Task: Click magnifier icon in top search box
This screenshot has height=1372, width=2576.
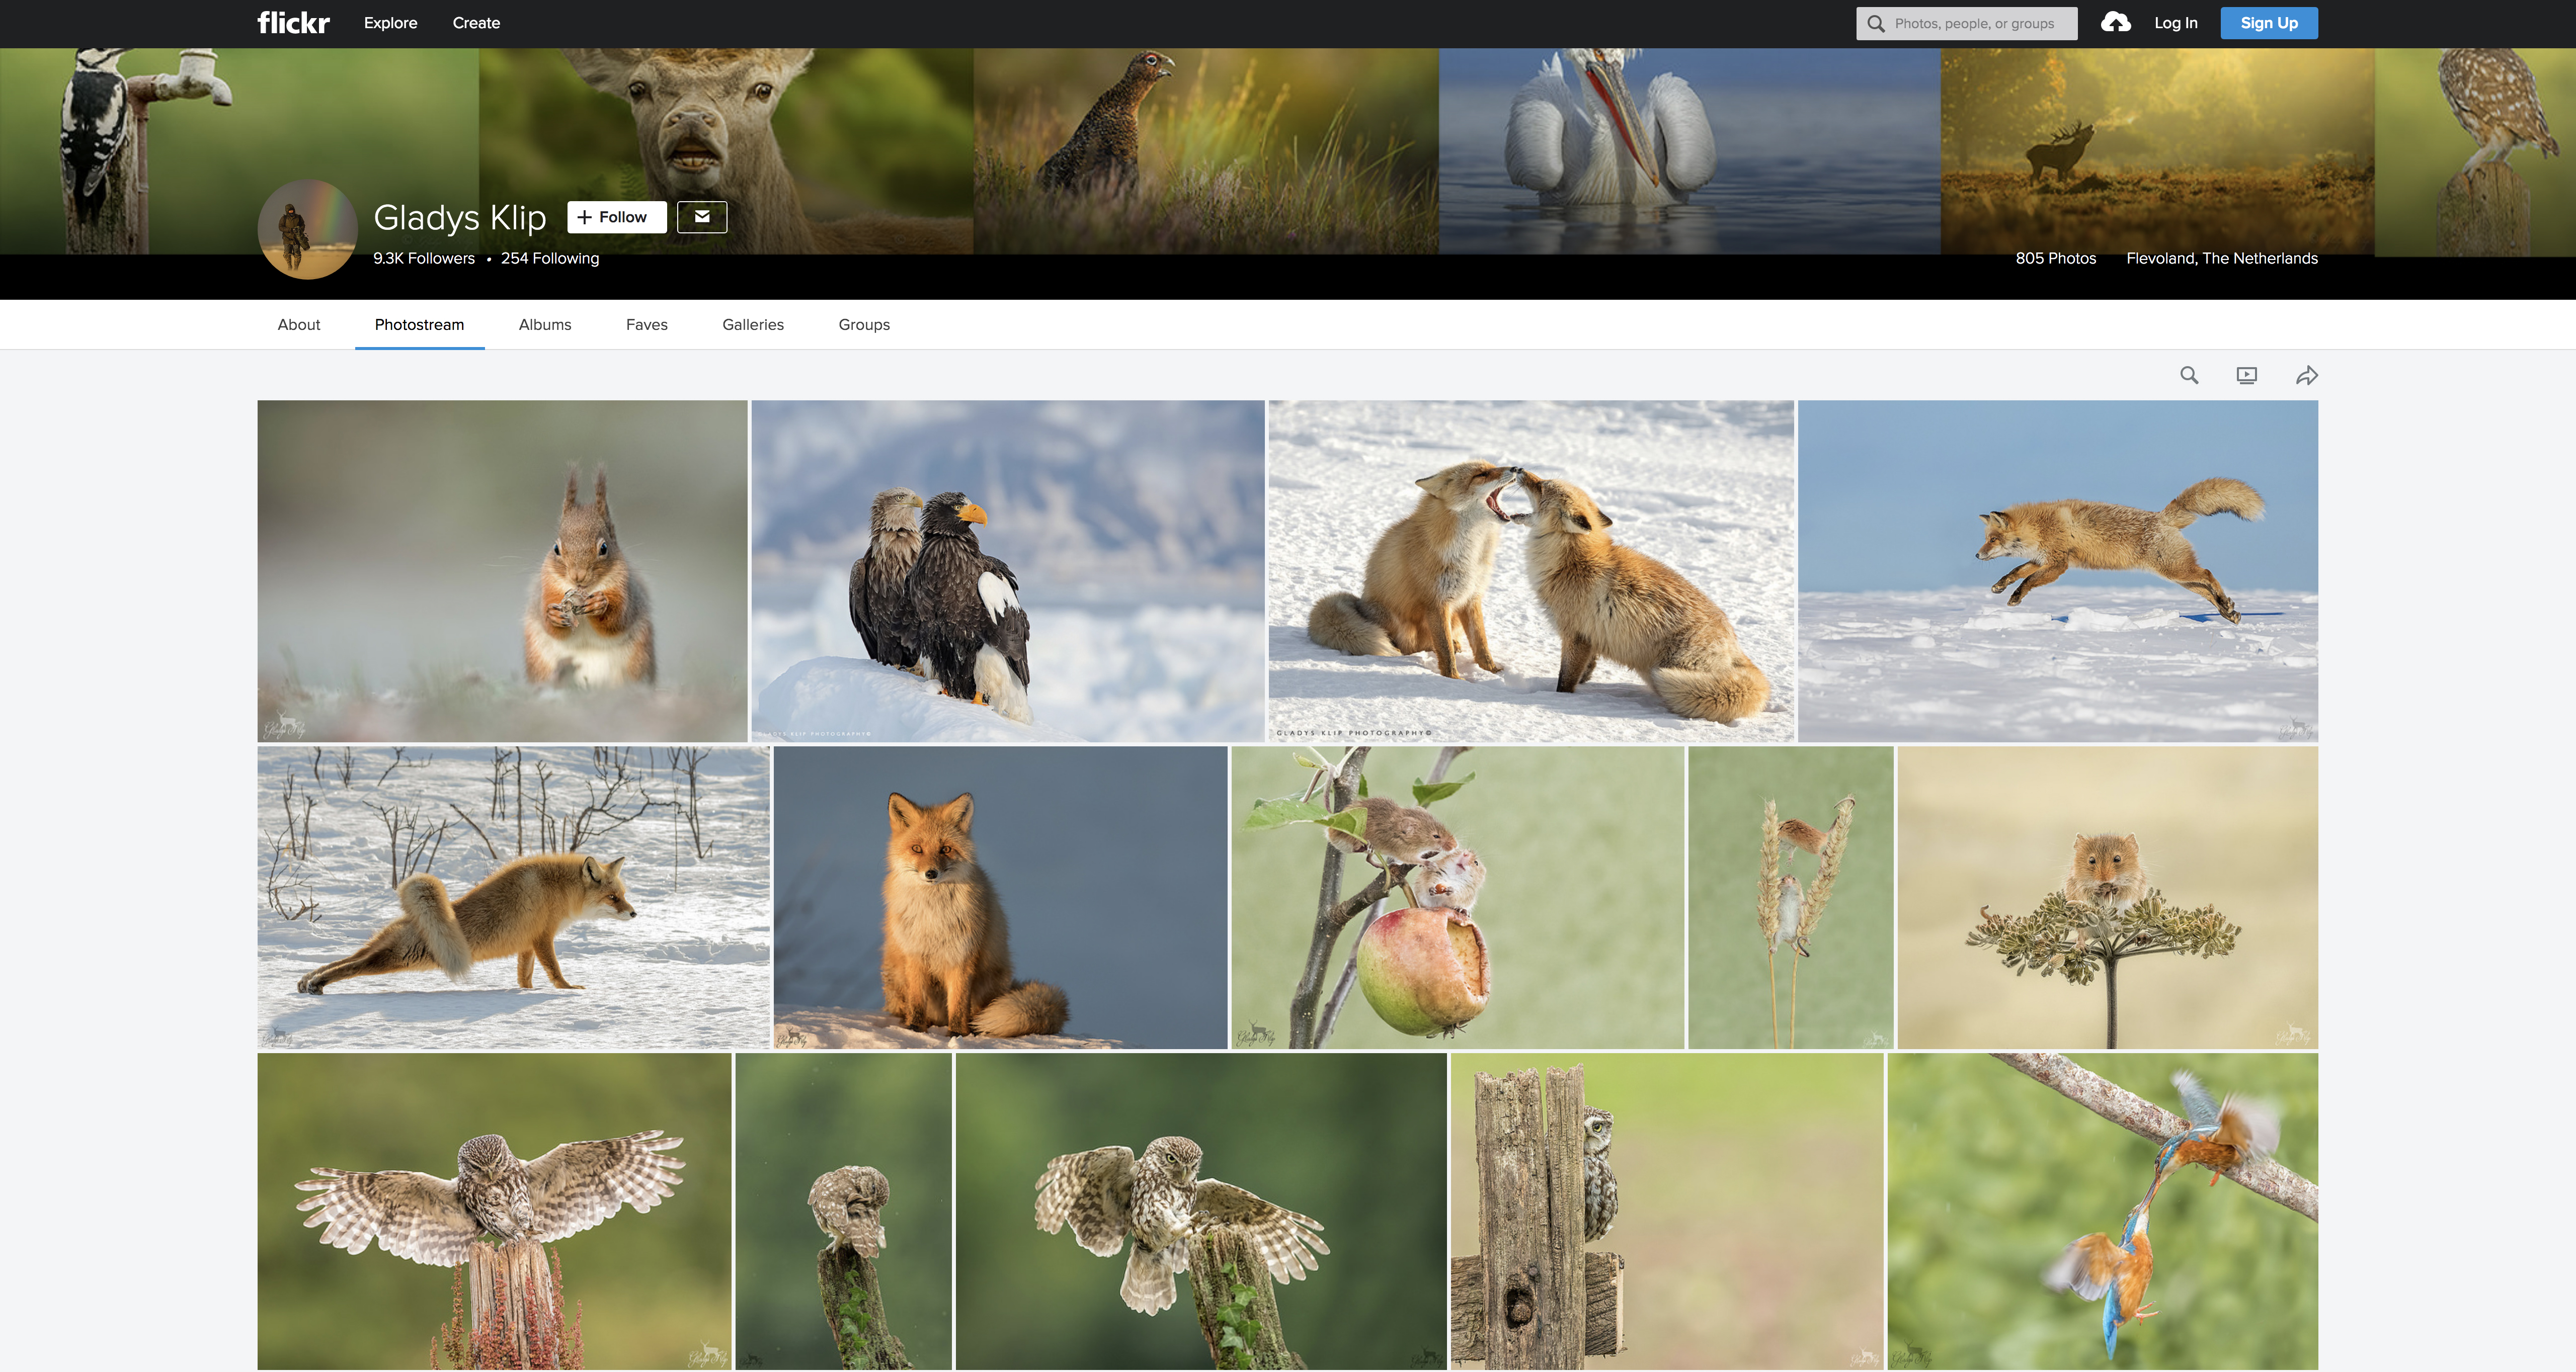Action: pyautogui.click(x=1876, y=24)
